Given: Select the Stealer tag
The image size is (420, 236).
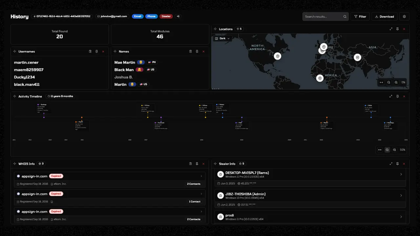Looking at the screenshot, I should pos(166,16).
